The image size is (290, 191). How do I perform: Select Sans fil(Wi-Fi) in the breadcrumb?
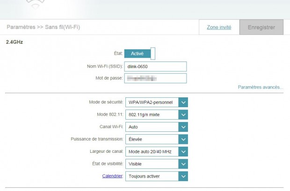click(x=62, y=27)
